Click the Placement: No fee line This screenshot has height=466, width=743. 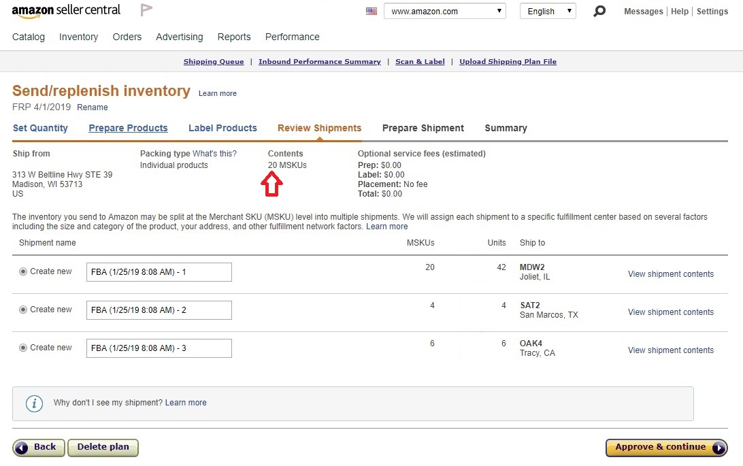pyautogui.click(x=393, y=184)
